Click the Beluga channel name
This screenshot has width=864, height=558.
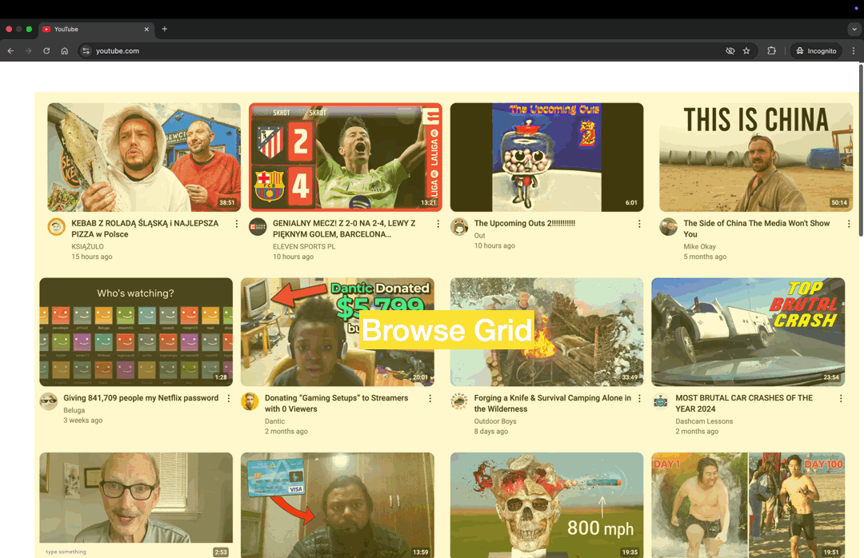(x=74, y=410)
